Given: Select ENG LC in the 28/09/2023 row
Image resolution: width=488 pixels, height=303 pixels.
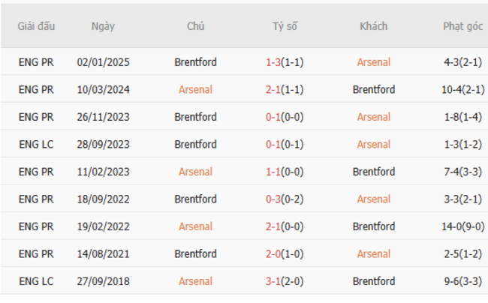Looking at the screenshot, I should [36, 145].
